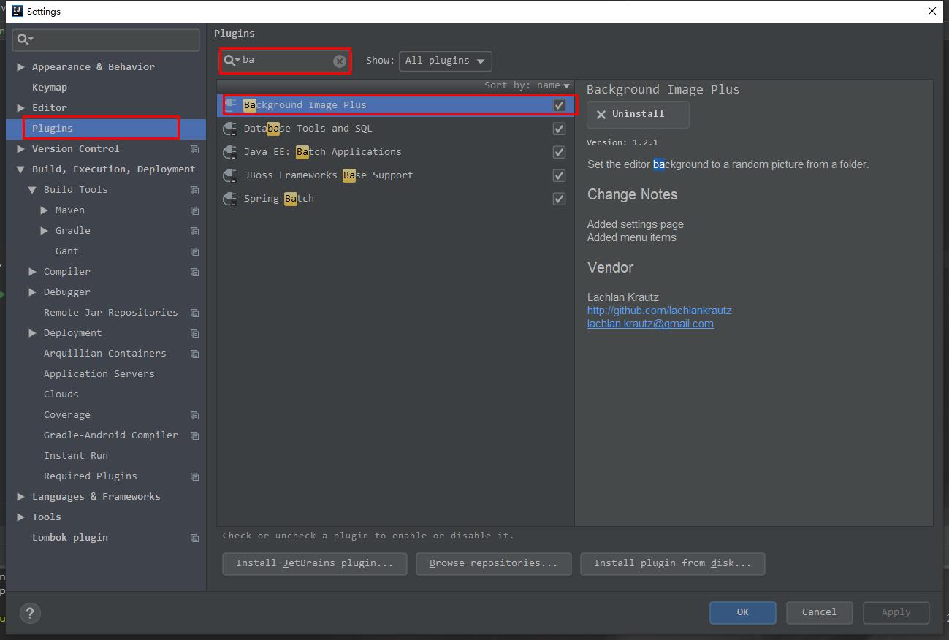
Task: Open Keymap settings page
Action: point(50,87)
